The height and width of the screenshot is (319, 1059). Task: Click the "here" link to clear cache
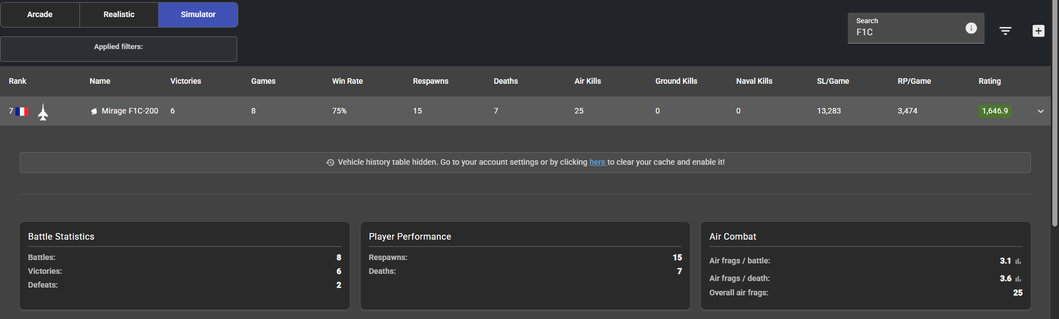click(x=597, y=162)
